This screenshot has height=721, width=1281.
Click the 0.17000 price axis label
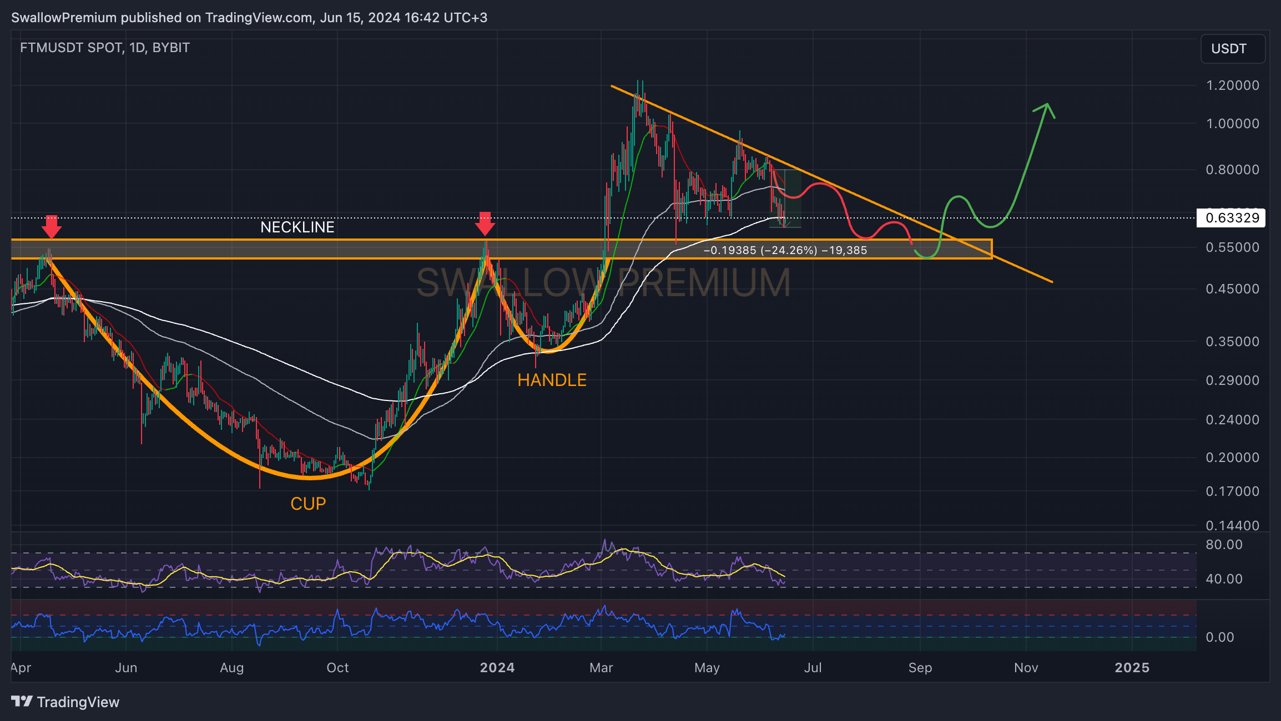[x=1233, y=491]
